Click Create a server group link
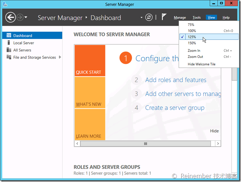The image size is (241, 182). click(175, 108)
